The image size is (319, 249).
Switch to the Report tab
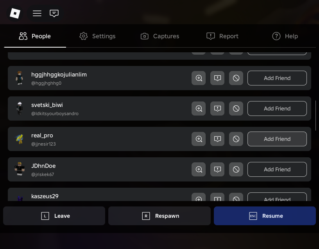[x=222, y=36]
